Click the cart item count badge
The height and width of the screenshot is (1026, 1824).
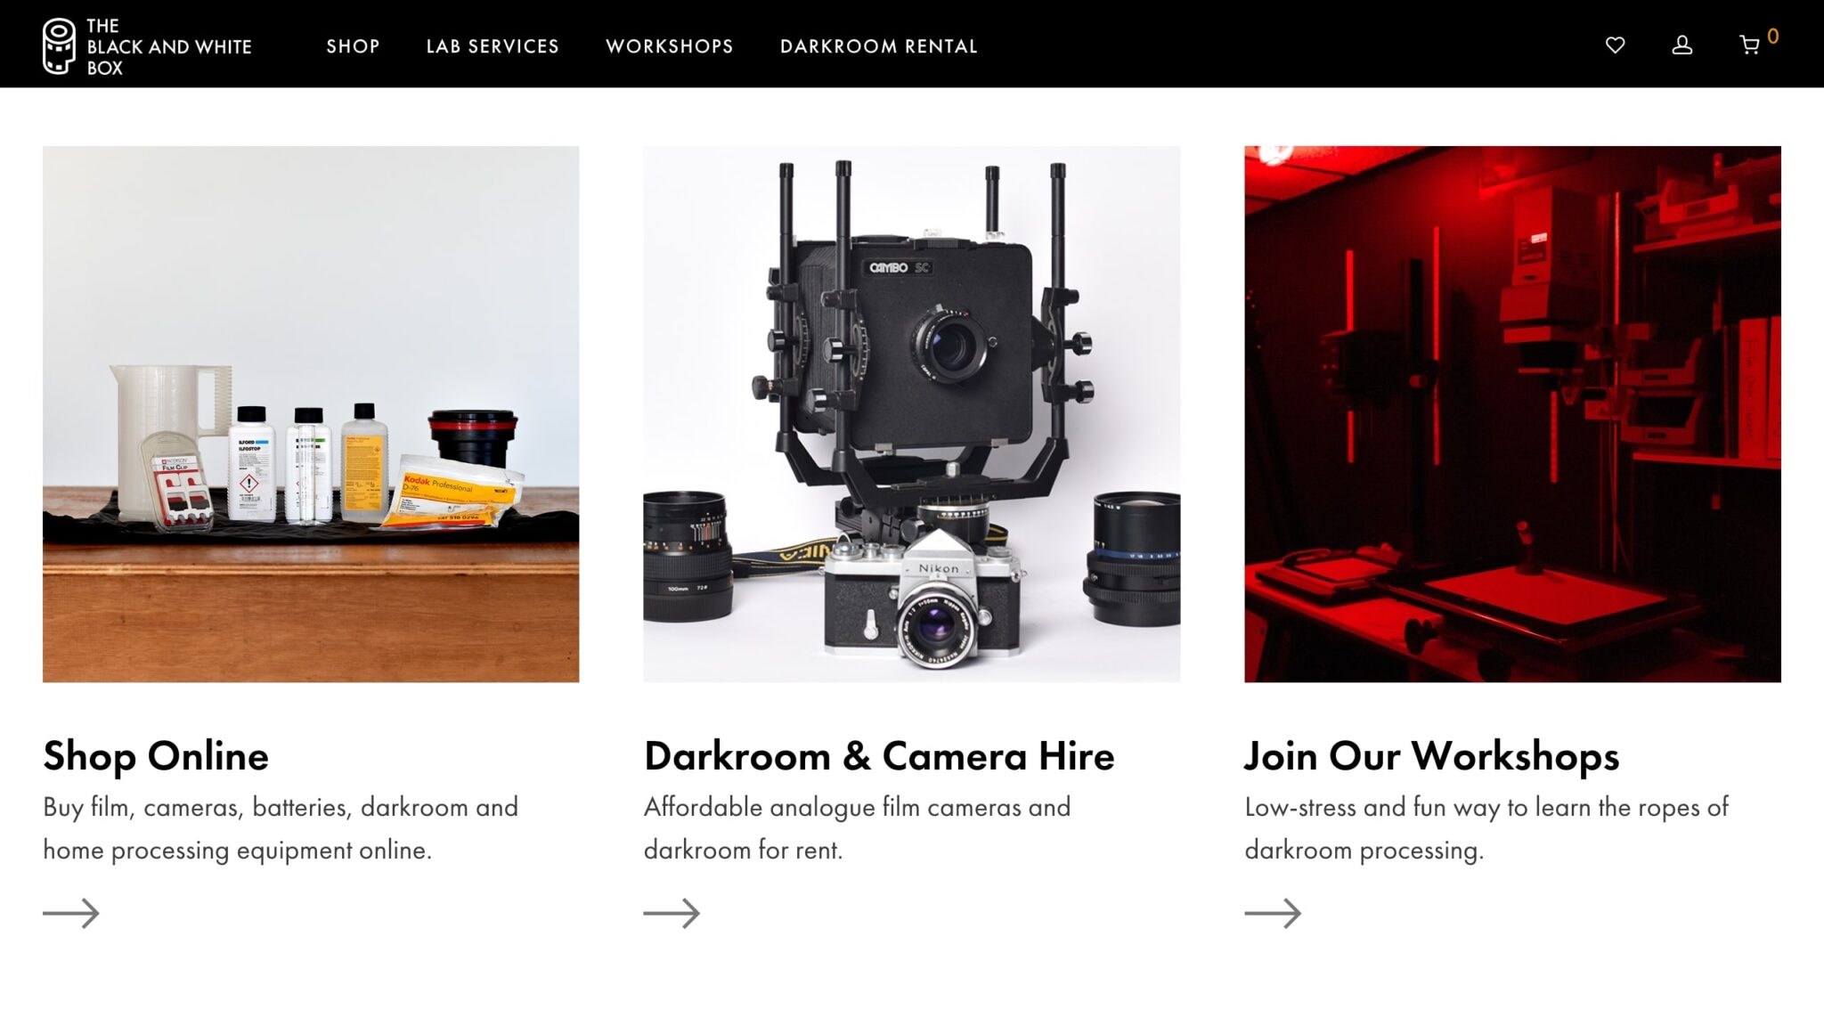pos(1772,37)
